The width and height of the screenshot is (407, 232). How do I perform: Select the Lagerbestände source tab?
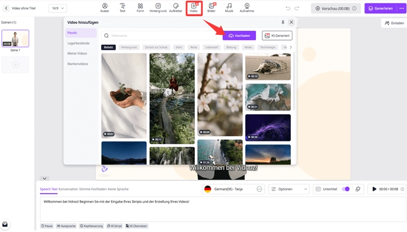(78, 43)
